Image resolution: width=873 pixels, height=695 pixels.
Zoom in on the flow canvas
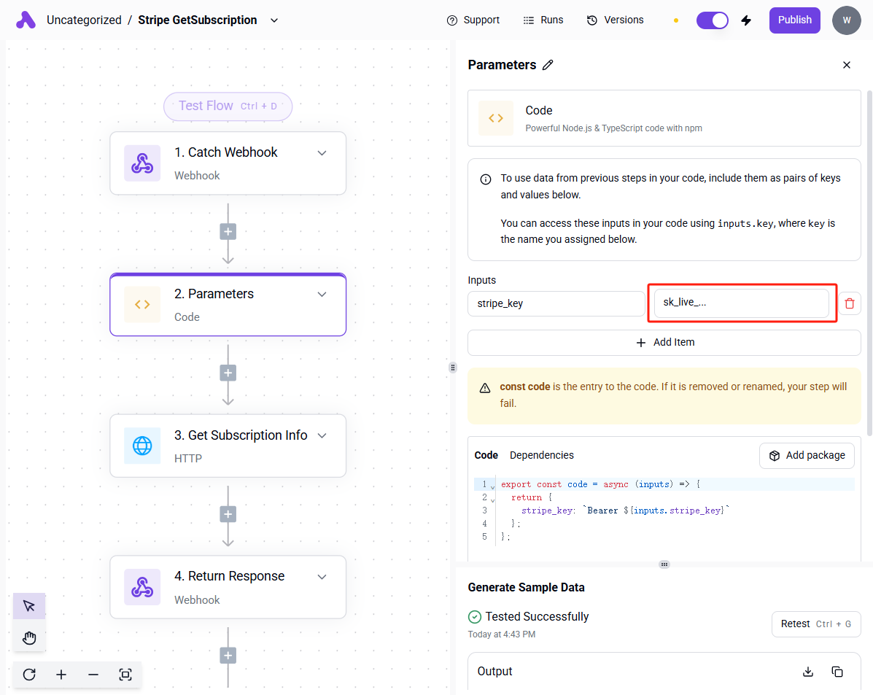pyautogui.click(x=61, y=675)
